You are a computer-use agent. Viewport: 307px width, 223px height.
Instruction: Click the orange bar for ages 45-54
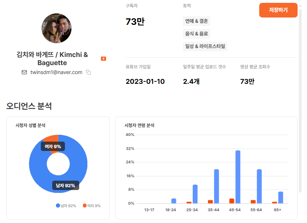232,201
